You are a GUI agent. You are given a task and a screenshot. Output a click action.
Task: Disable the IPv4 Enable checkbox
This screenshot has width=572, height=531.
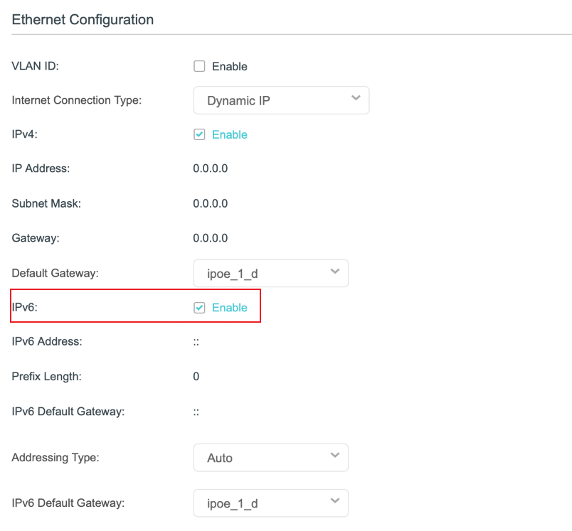[199, 134]
